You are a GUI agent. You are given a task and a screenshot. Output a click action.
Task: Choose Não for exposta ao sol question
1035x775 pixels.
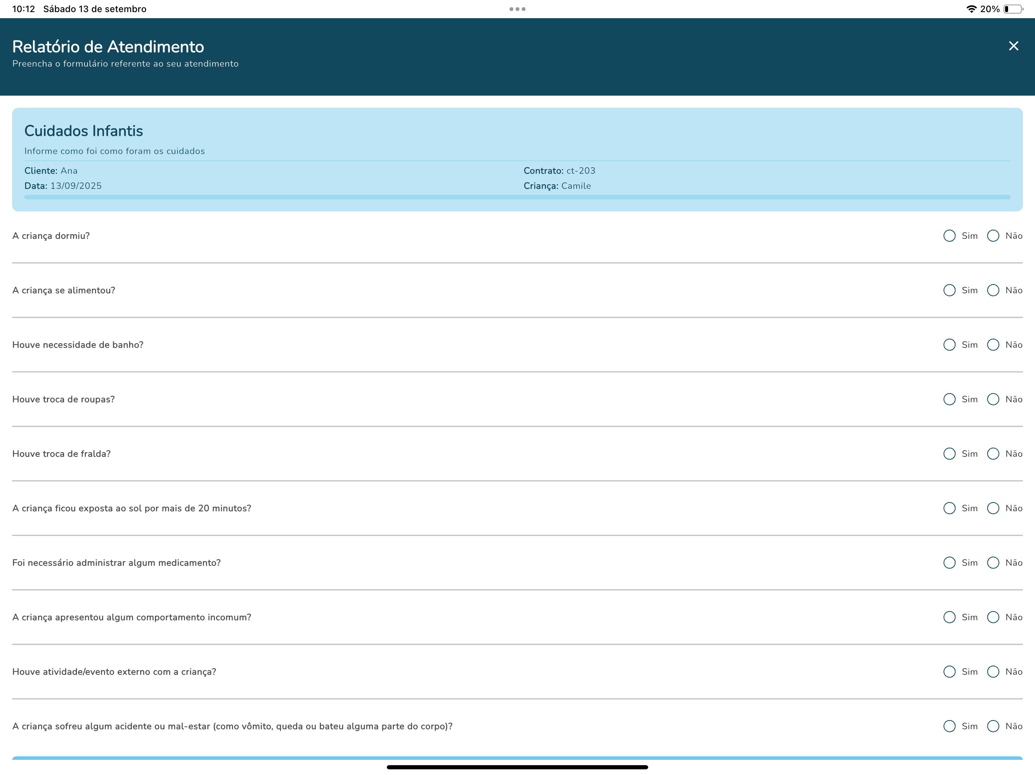993,508
